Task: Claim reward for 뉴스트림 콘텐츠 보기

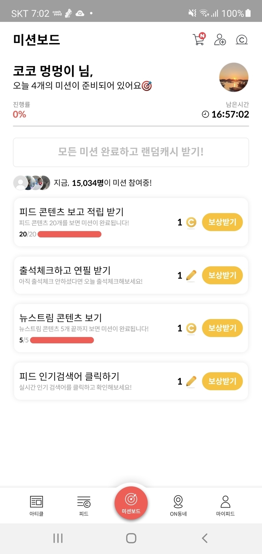Action: 222,328
